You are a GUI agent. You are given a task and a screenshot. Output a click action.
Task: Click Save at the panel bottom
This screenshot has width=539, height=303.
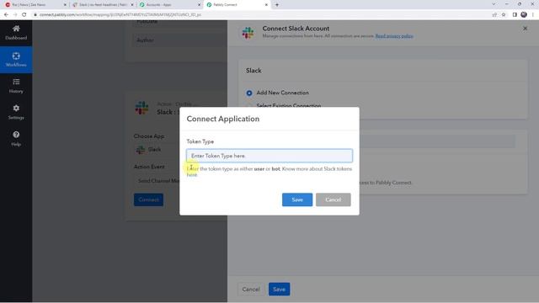[x=279, y=290]
